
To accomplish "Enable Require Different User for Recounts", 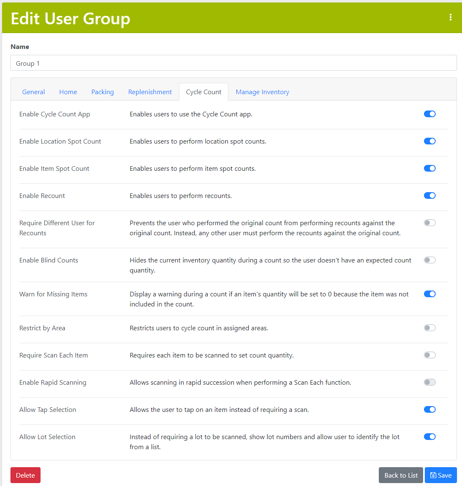I will [x=429, y=223].
